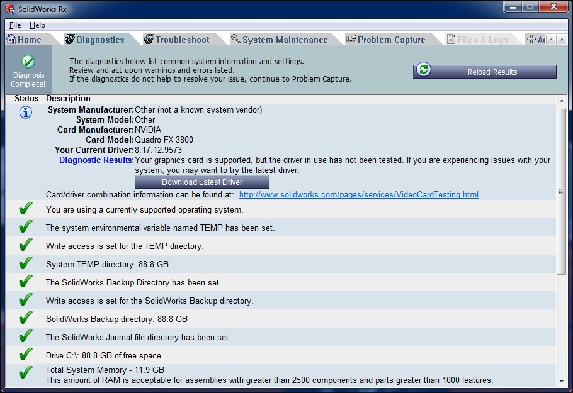Click tab strip scroll right arrow
Screen dimensions: 573x393
[x=562, y=40]
